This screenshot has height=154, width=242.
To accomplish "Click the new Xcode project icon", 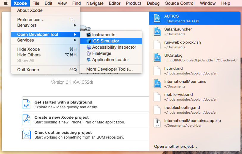I will pyautogui.click(x=26, y=119).
